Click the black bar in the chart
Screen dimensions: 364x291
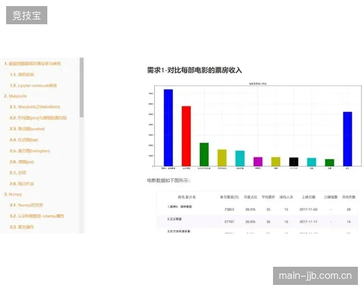[x=294, y=162]
